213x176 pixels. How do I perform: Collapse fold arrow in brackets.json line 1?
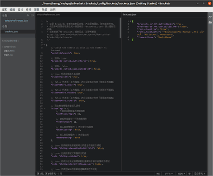[130, 21]
